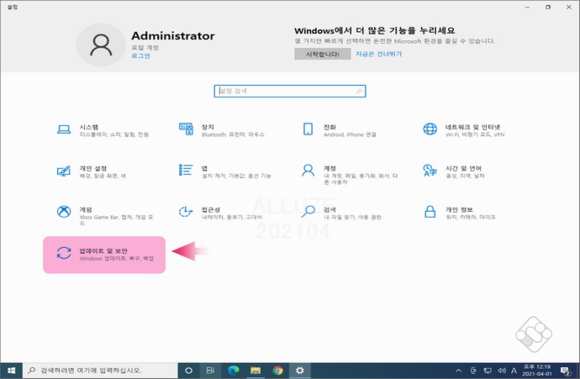Click the 시작합니다! button

(323, 54)
